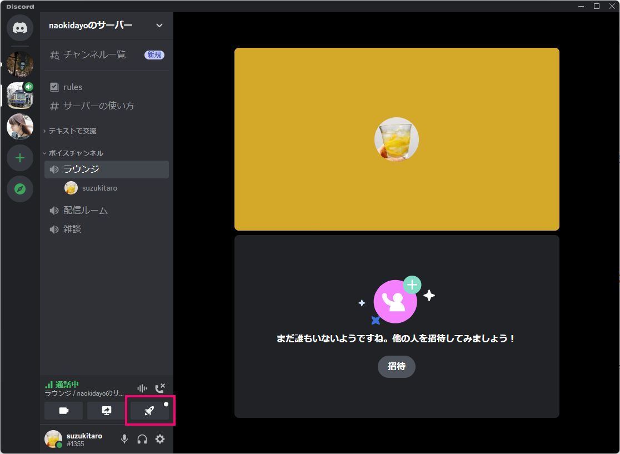This screenshot has width=620, height=454.
Task: Select the ラウンジ voice channel
Action: point(107,169)
